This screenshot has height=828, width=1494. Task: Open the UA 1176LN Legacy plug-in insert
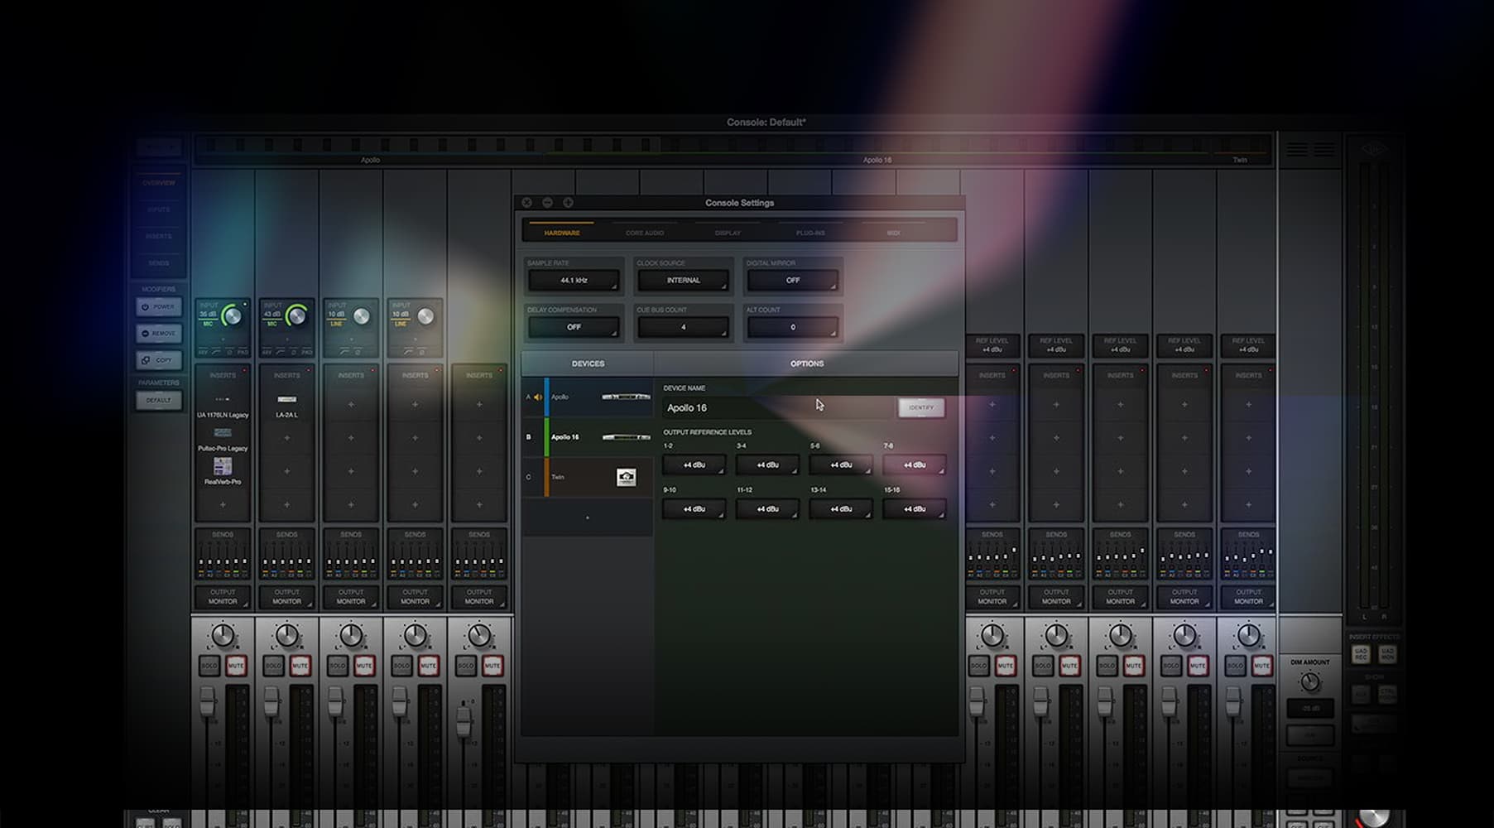coord(223,407)
